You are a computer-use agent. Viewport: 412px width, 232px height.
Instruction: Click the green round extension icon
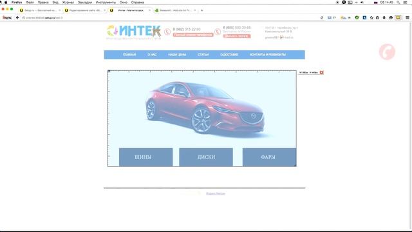357,17
